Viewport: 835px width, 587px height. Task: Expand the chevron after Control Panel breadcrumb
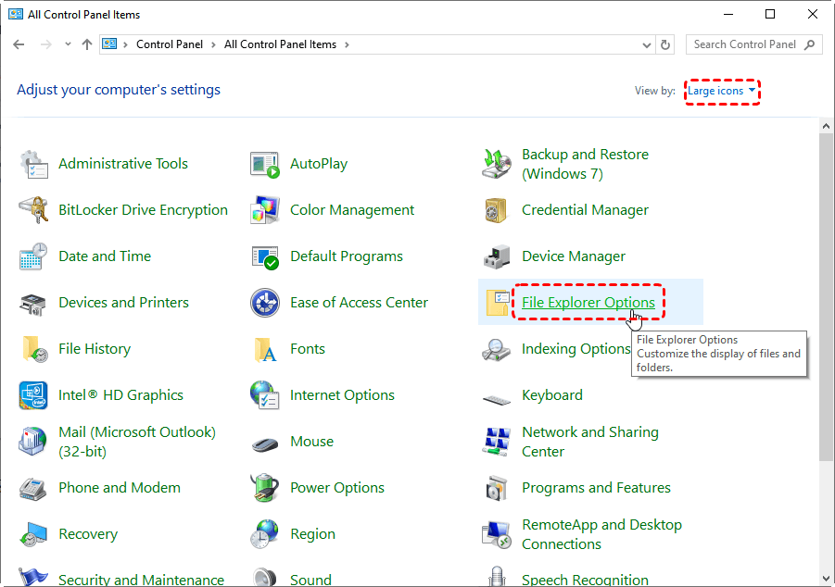coord(213,44)
